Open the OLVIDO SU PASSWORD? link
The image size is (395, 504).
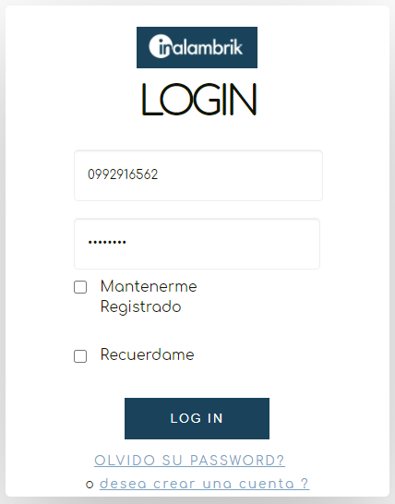[189, 461]
